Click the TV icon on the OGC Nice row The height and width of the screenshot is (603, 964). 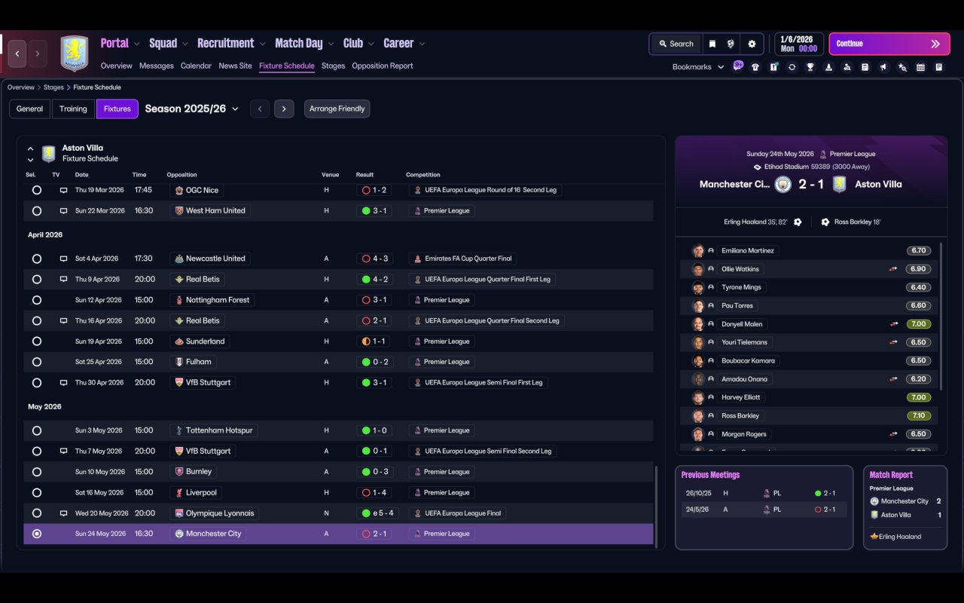point(64,191)
